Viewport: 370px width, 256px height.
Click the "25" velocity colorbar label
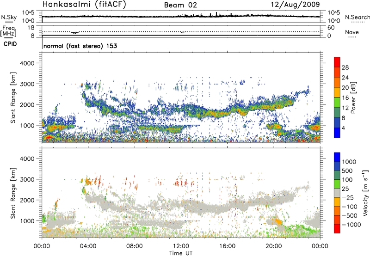(x=345, y=189)
